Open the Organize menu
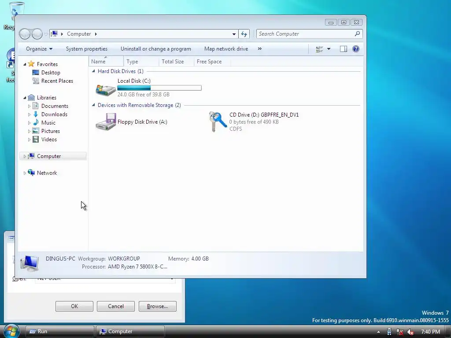Image resolution: width=451 pixels, height=338 pixels. tap(39, 49)
